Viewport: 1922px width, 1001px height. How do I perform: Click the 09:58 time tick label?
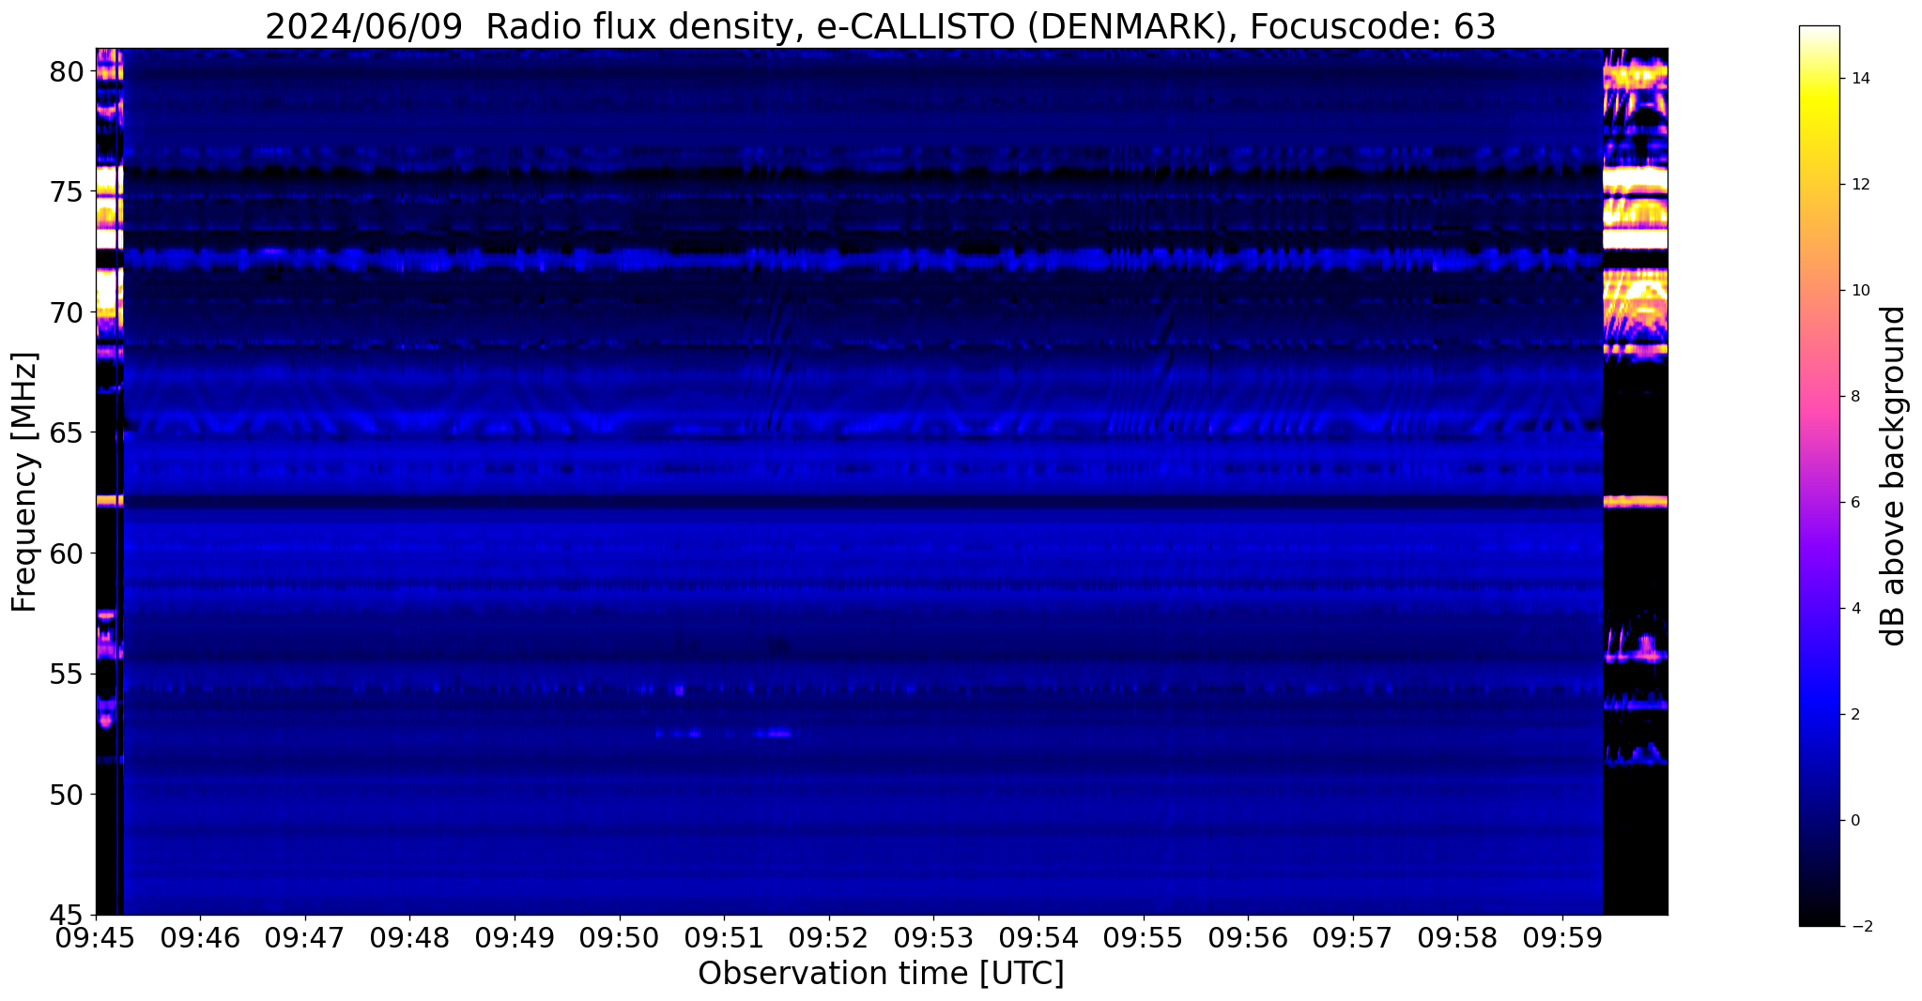point(1457,936)
